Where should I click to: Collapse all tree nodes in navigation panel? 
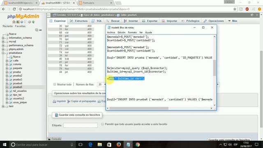pyautogui.click(x=37, y=30)
